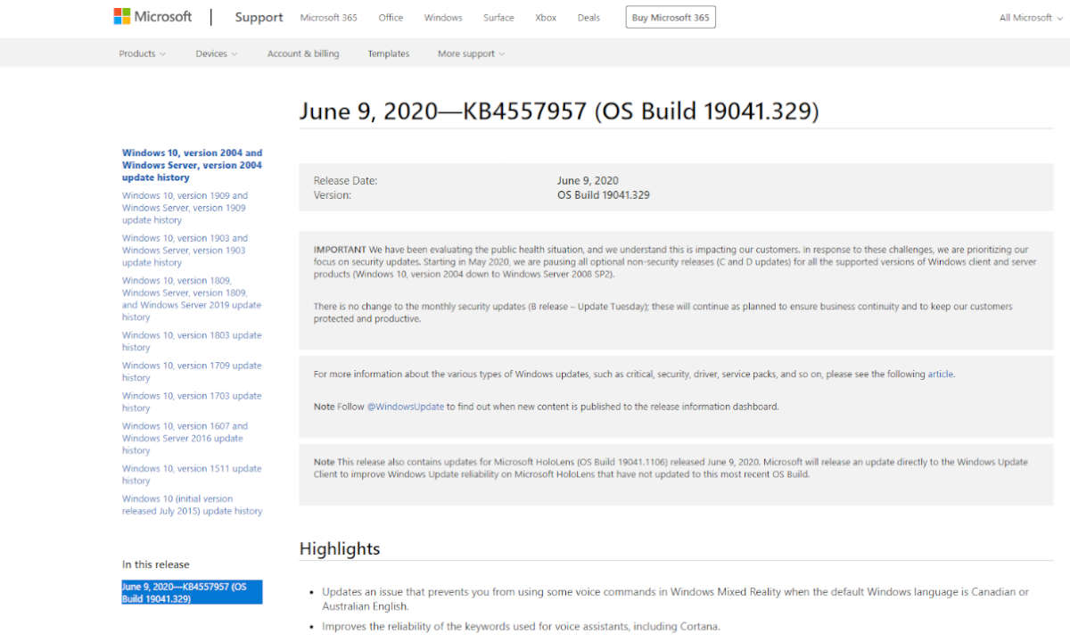
Task: Open Windows 10 version 1607 update history
Action: [185, 439]
